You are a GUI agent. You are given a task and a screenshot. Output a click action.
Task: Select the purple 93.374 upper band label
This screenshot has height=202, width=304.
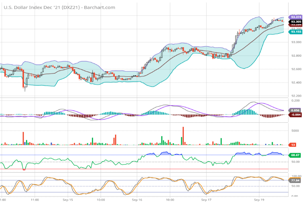[296, 17]
